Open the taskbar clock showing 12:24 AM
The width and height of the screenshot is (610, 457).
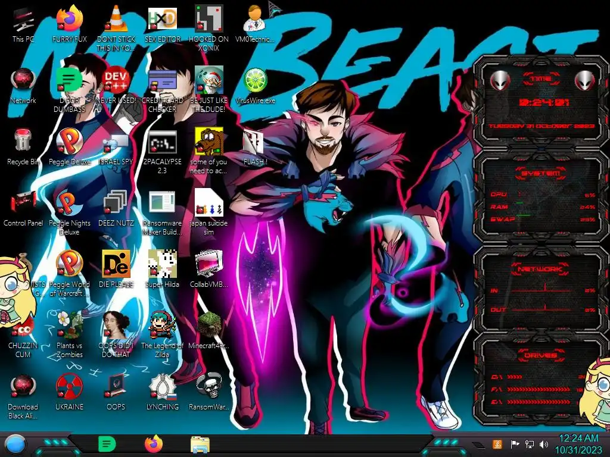pos(578,444)
